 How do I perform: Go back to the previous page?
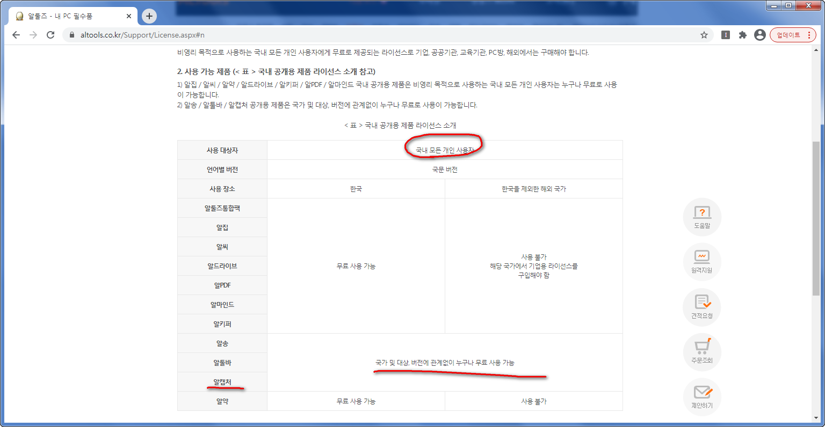tap(16, 35)
